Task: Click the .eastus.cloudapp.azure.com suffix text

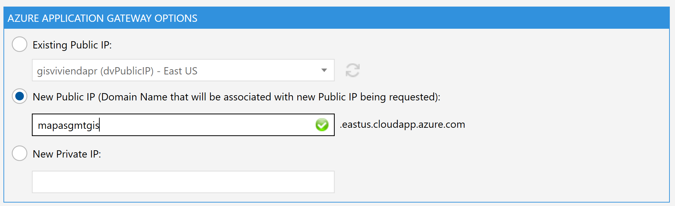Action: [403, 124]
